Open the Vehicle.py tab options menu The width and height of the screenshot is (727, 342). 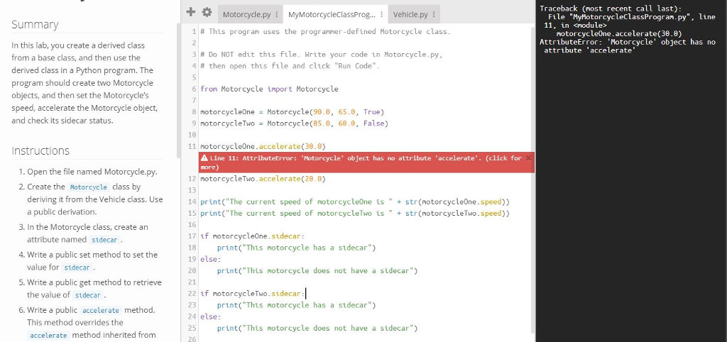[x=434, y=15]
